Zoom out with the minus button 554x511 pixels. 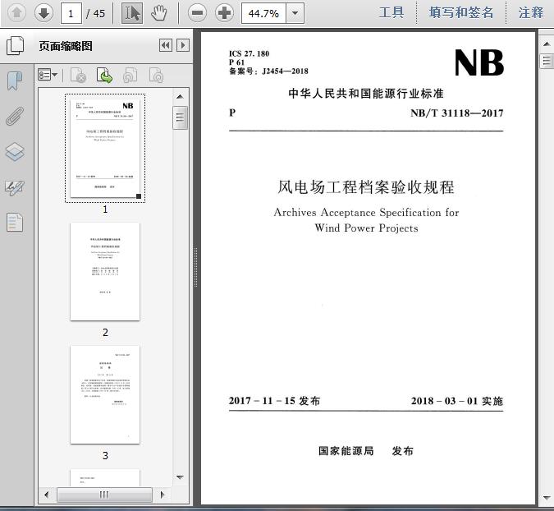click(197, 12)
